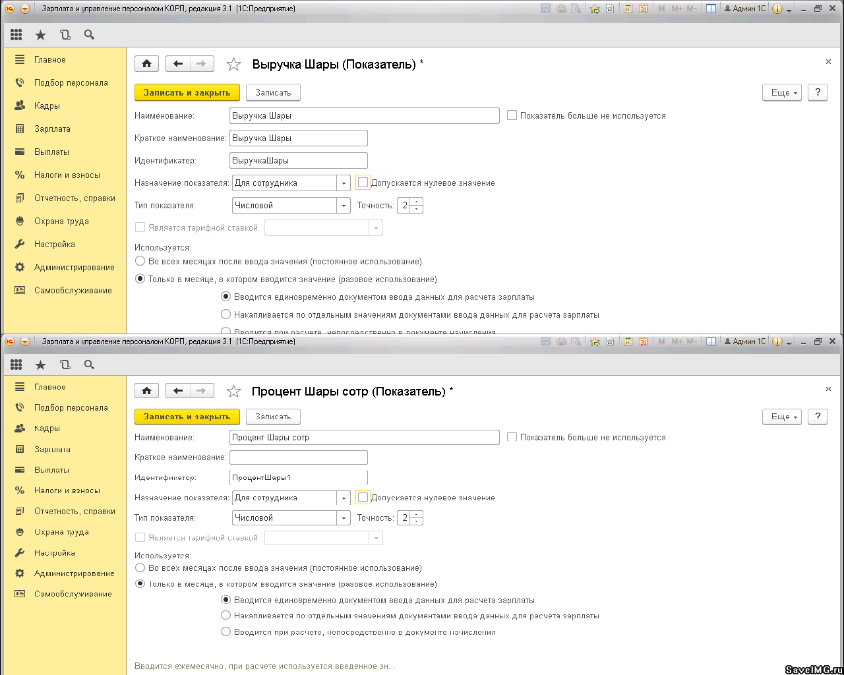Select 'Накапливается по отдельным значениям' in Выручка Шары window
844x675 pixels.
(x=226, y=314)
